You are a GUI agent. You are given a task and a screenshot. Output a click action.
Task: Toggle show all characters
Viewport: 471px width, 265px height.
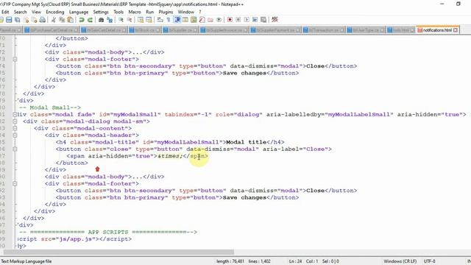click(x=169, y=20)
